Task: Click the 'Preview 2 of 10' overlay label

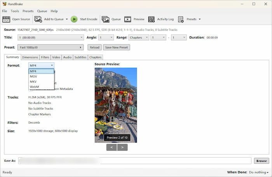Action: pyautogui.click(x=117, y=137)
